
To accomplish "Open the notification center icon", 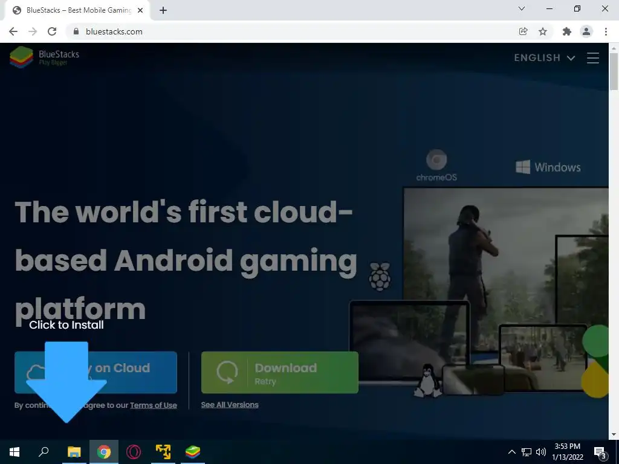I will (600, 453).
